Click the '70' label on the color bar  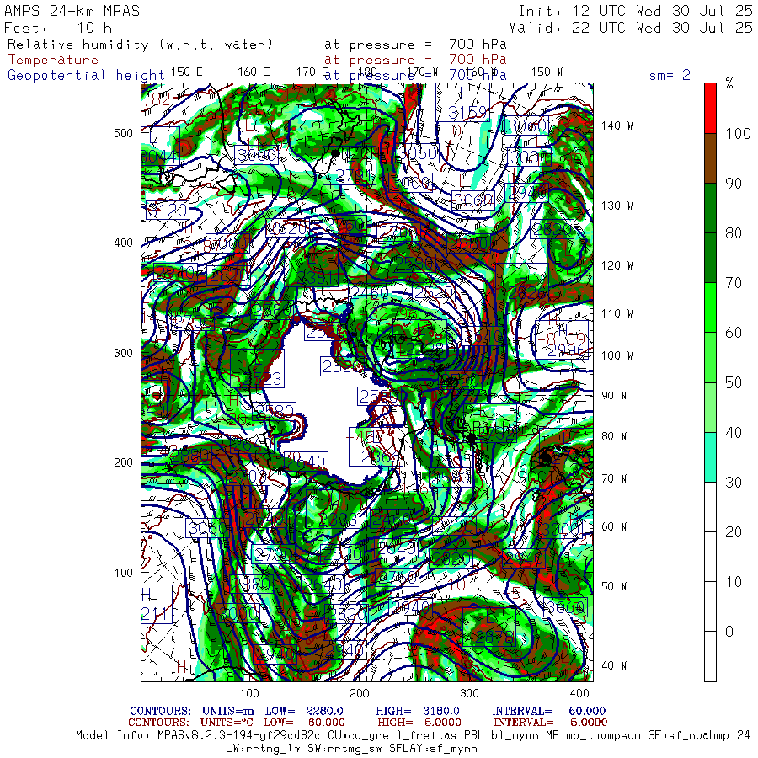pyautogui.click(x=734, y=283)
